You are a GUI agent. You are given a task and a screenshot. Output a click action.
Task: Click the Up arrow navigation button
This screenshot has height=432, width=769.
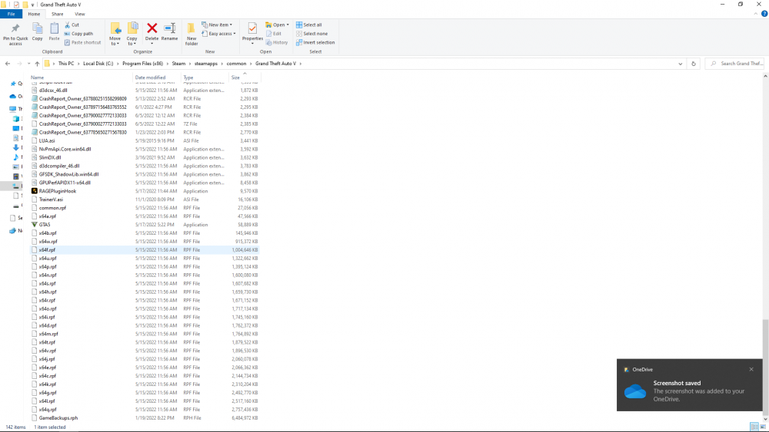tap(37, 64)
